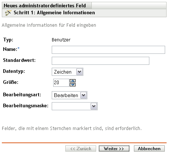Image resolution: width=171 pixels, height=156 pixels.
Task: Select the Größe value field showing 20
Action: [61, 83]
